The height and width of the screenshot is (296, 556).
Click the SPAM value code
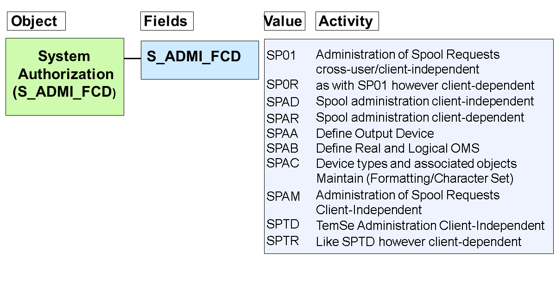coord(283,196)
